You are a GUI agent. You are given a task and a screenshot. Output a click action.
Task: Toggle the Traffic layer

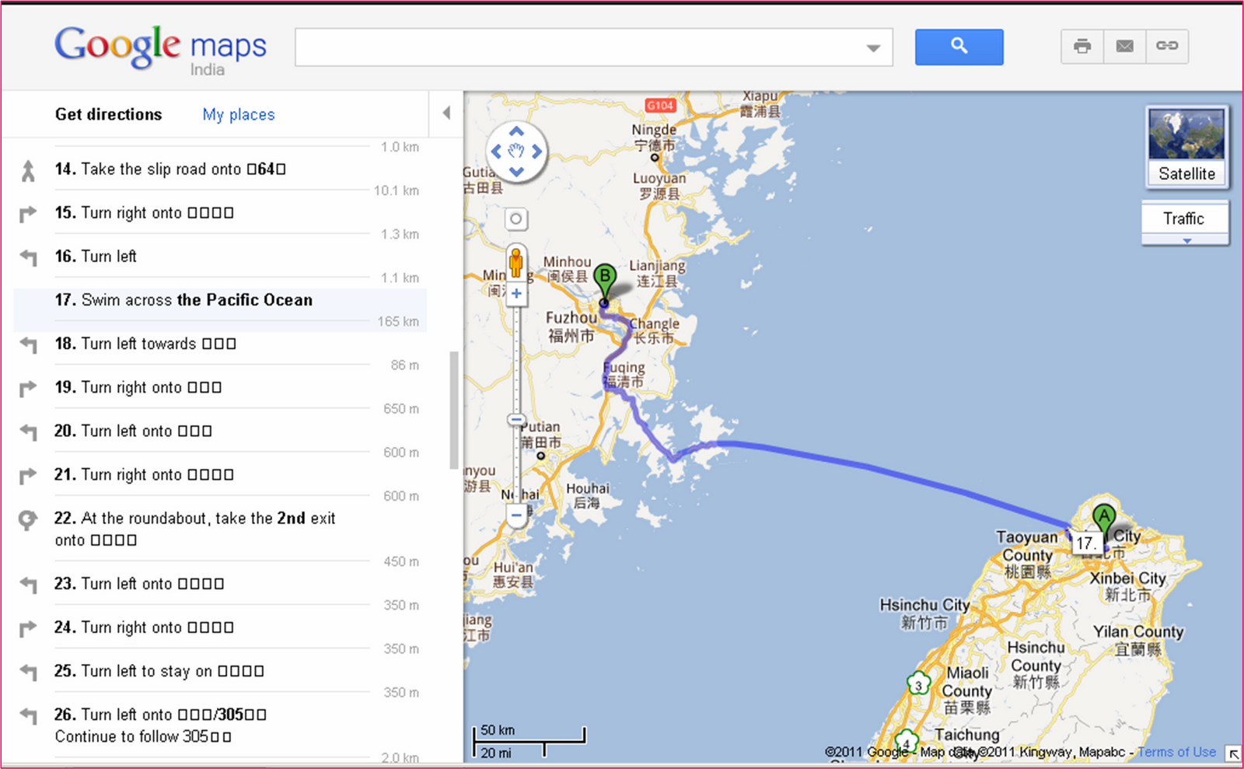click(x=1184, y=218)
